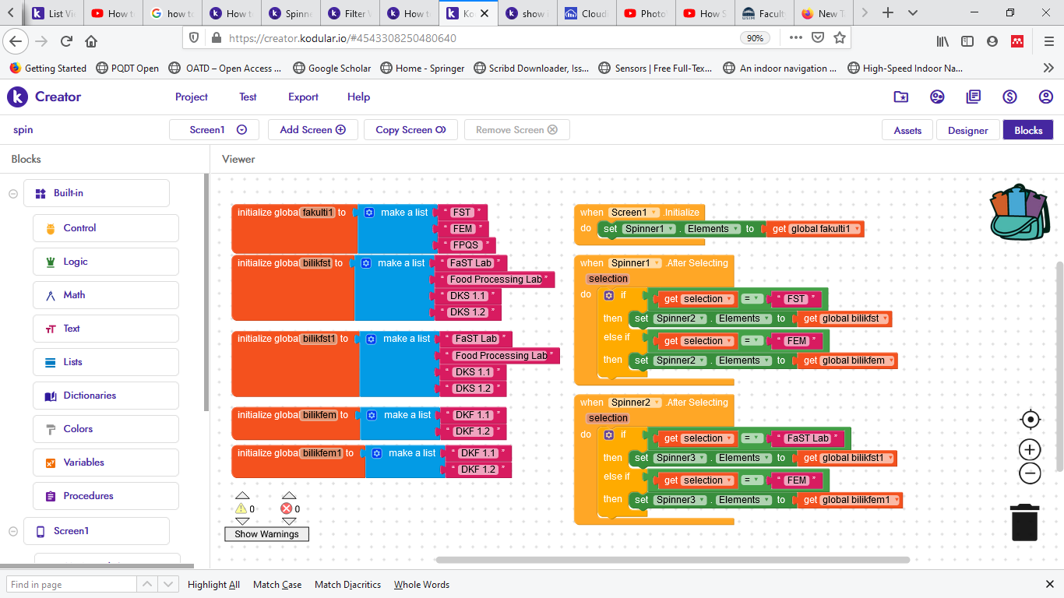Collapse the Screen1 tree section

[x=13, y=531]
